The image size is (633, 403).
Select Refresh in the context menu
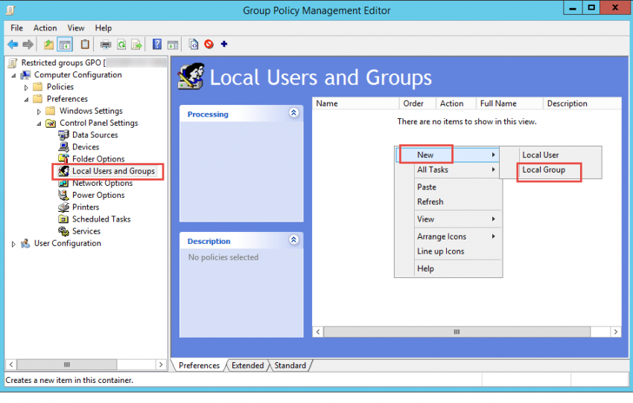coord(430,201)
